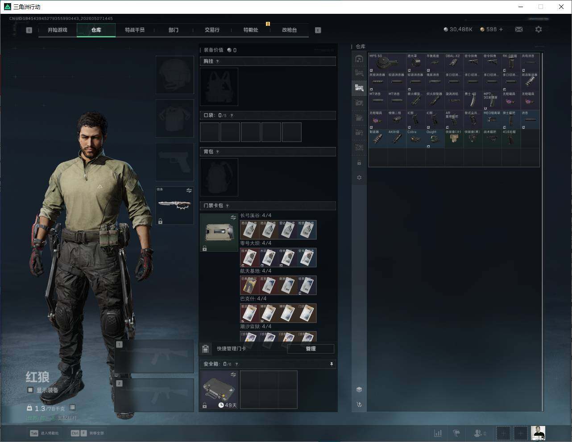Select the 快拔套(沙) item

[454, 139]
